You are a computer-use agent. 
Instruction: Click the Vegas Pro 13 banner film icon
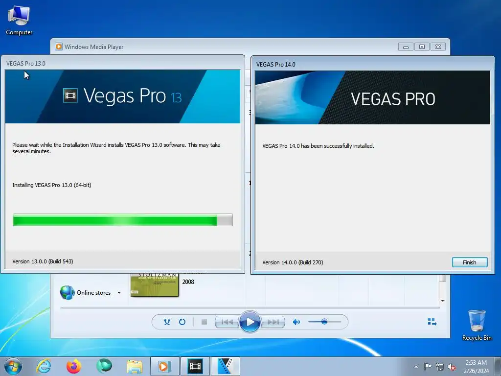(70, 95)
